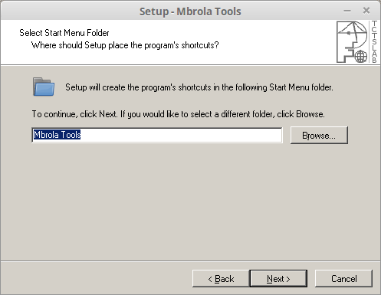Click the vertical TCTS LAB lettering
Image resolution: width=381 pixels, height=295 pixels.
click(x=374, y=41)
